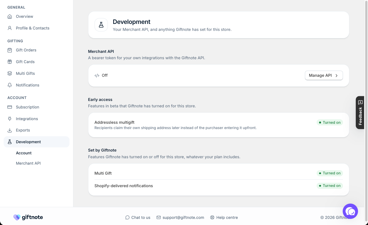Click the Notifications bell icon
The image size is (368, 225).
click(10, 85)
